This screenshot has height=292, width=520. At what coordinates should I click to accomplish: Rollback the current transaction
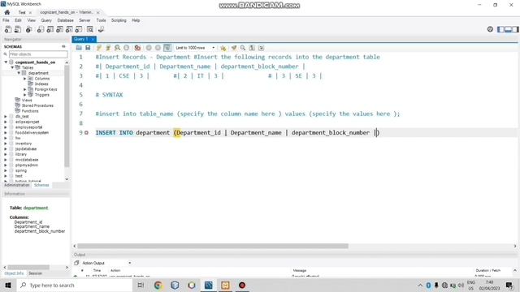[x=158, y=48]
